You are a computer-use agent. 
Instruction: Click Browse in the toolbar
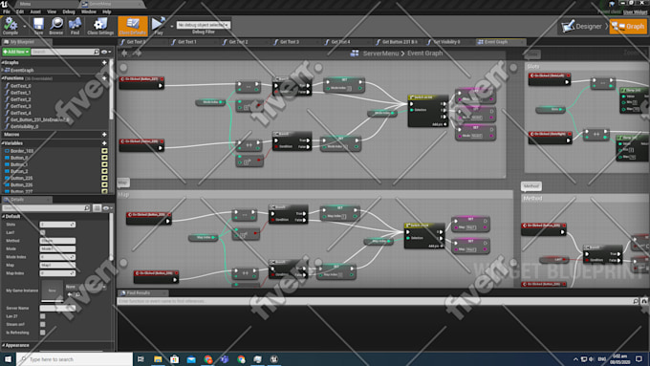pyautogui.click(x=56, y=26)
